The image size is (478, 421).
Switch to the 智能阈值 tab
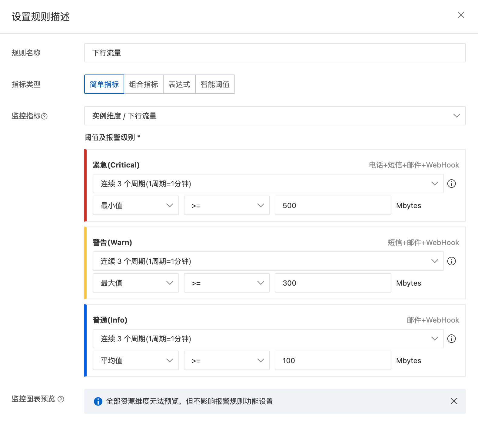(215, 84)
